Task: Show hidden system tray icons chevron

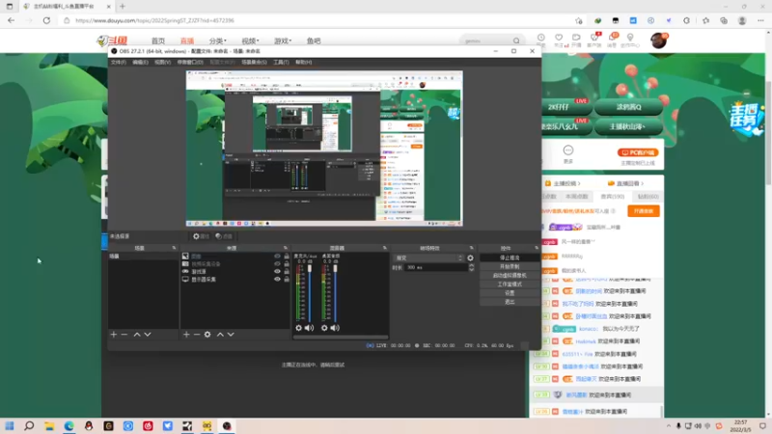Action: coord(668,426)
